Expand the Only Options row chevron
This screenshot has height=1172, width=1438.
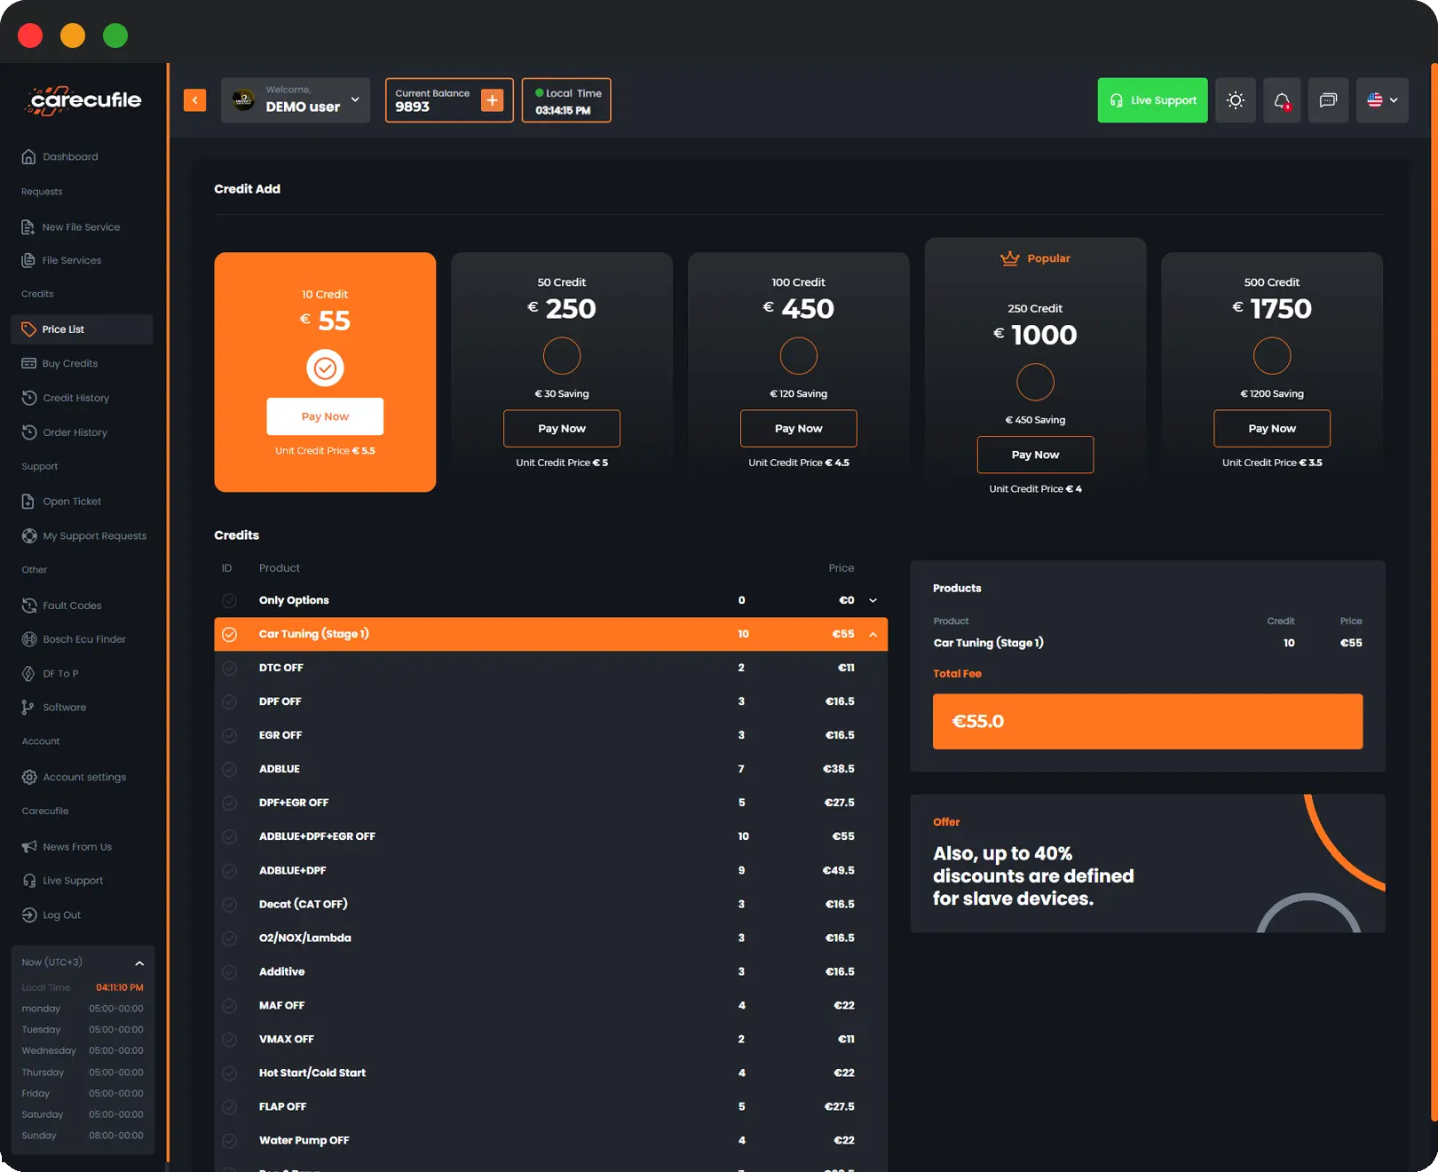(x=873, y=600)
